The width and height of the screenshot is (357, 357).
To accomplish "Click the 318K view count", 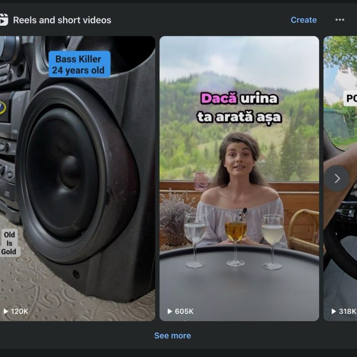I will coord(347,311).
